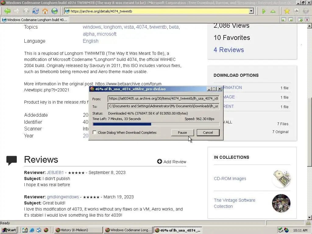312x234 pixels.
Task: Activate the 46% of lh_usa_4074 taskbar item
Action: point(178,230)
